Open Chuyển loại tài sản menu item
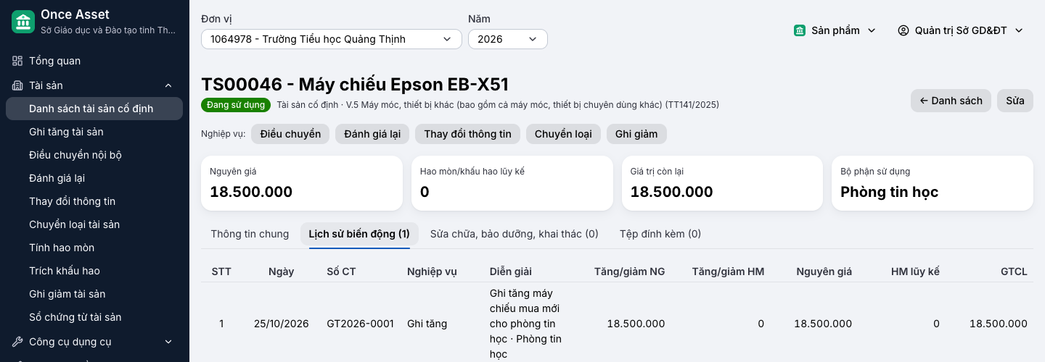 point(94,224)
